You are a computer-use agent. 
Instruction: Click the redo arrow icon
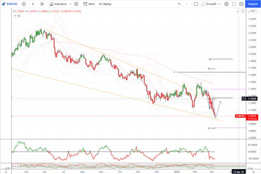pyautogui.click(x=187, y=4)
